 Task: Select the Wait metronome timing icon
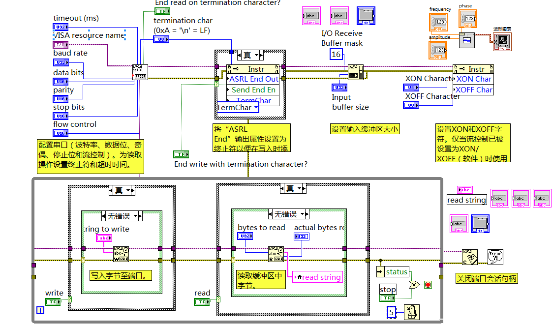point(411,312)
